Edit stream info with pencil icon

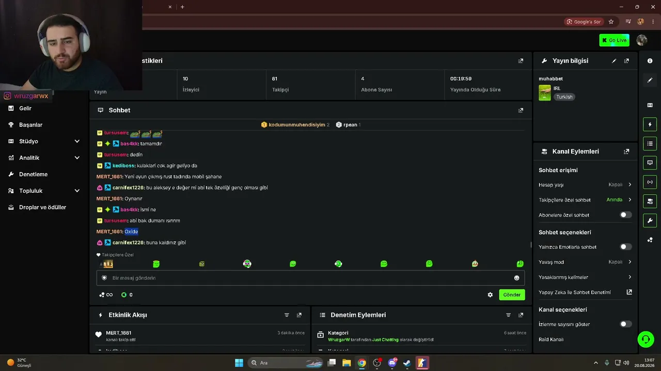click(x=614, y=61)
